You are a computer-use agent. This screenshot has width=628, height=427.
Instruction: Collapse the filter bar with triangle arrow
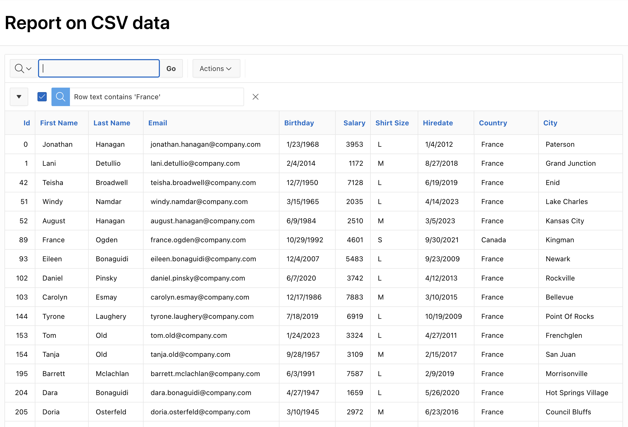(19, 97)
